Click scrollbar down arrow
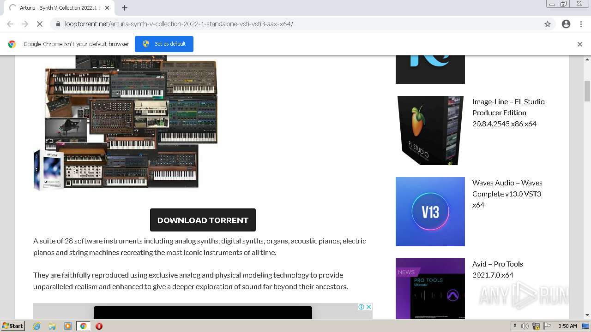Image resolution: width=591 pixels, height=332 pixels. 587,315
